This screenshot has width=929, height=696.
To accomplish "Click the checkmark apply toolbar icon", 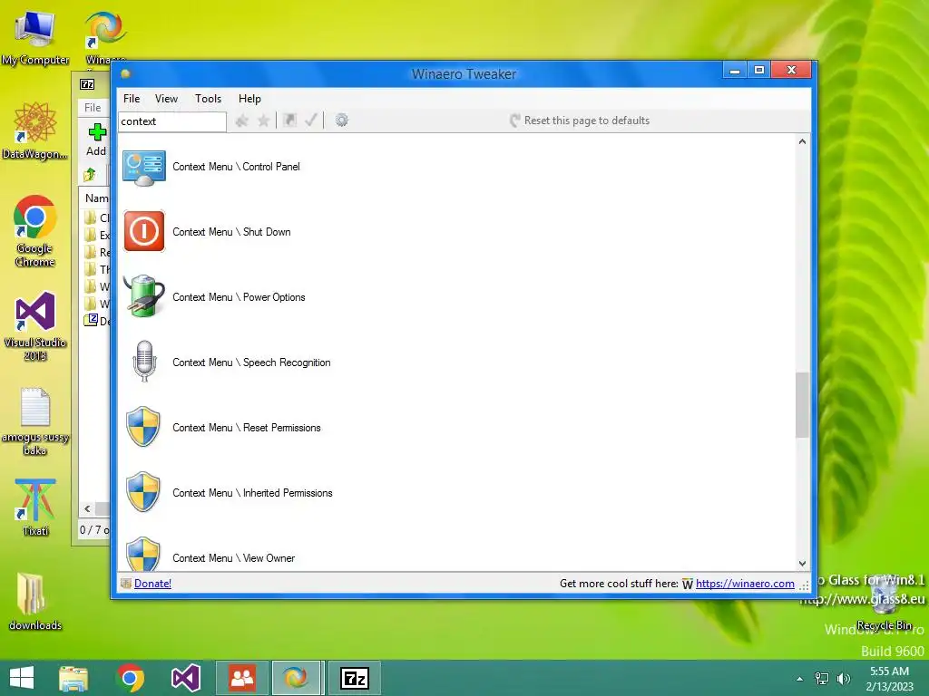I will coord(310,121).
